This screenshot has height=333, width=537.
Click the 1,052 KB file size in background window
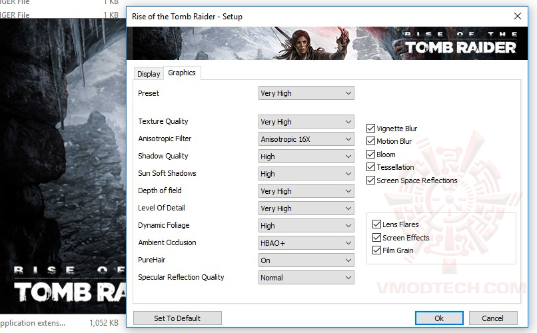[104, 323]
